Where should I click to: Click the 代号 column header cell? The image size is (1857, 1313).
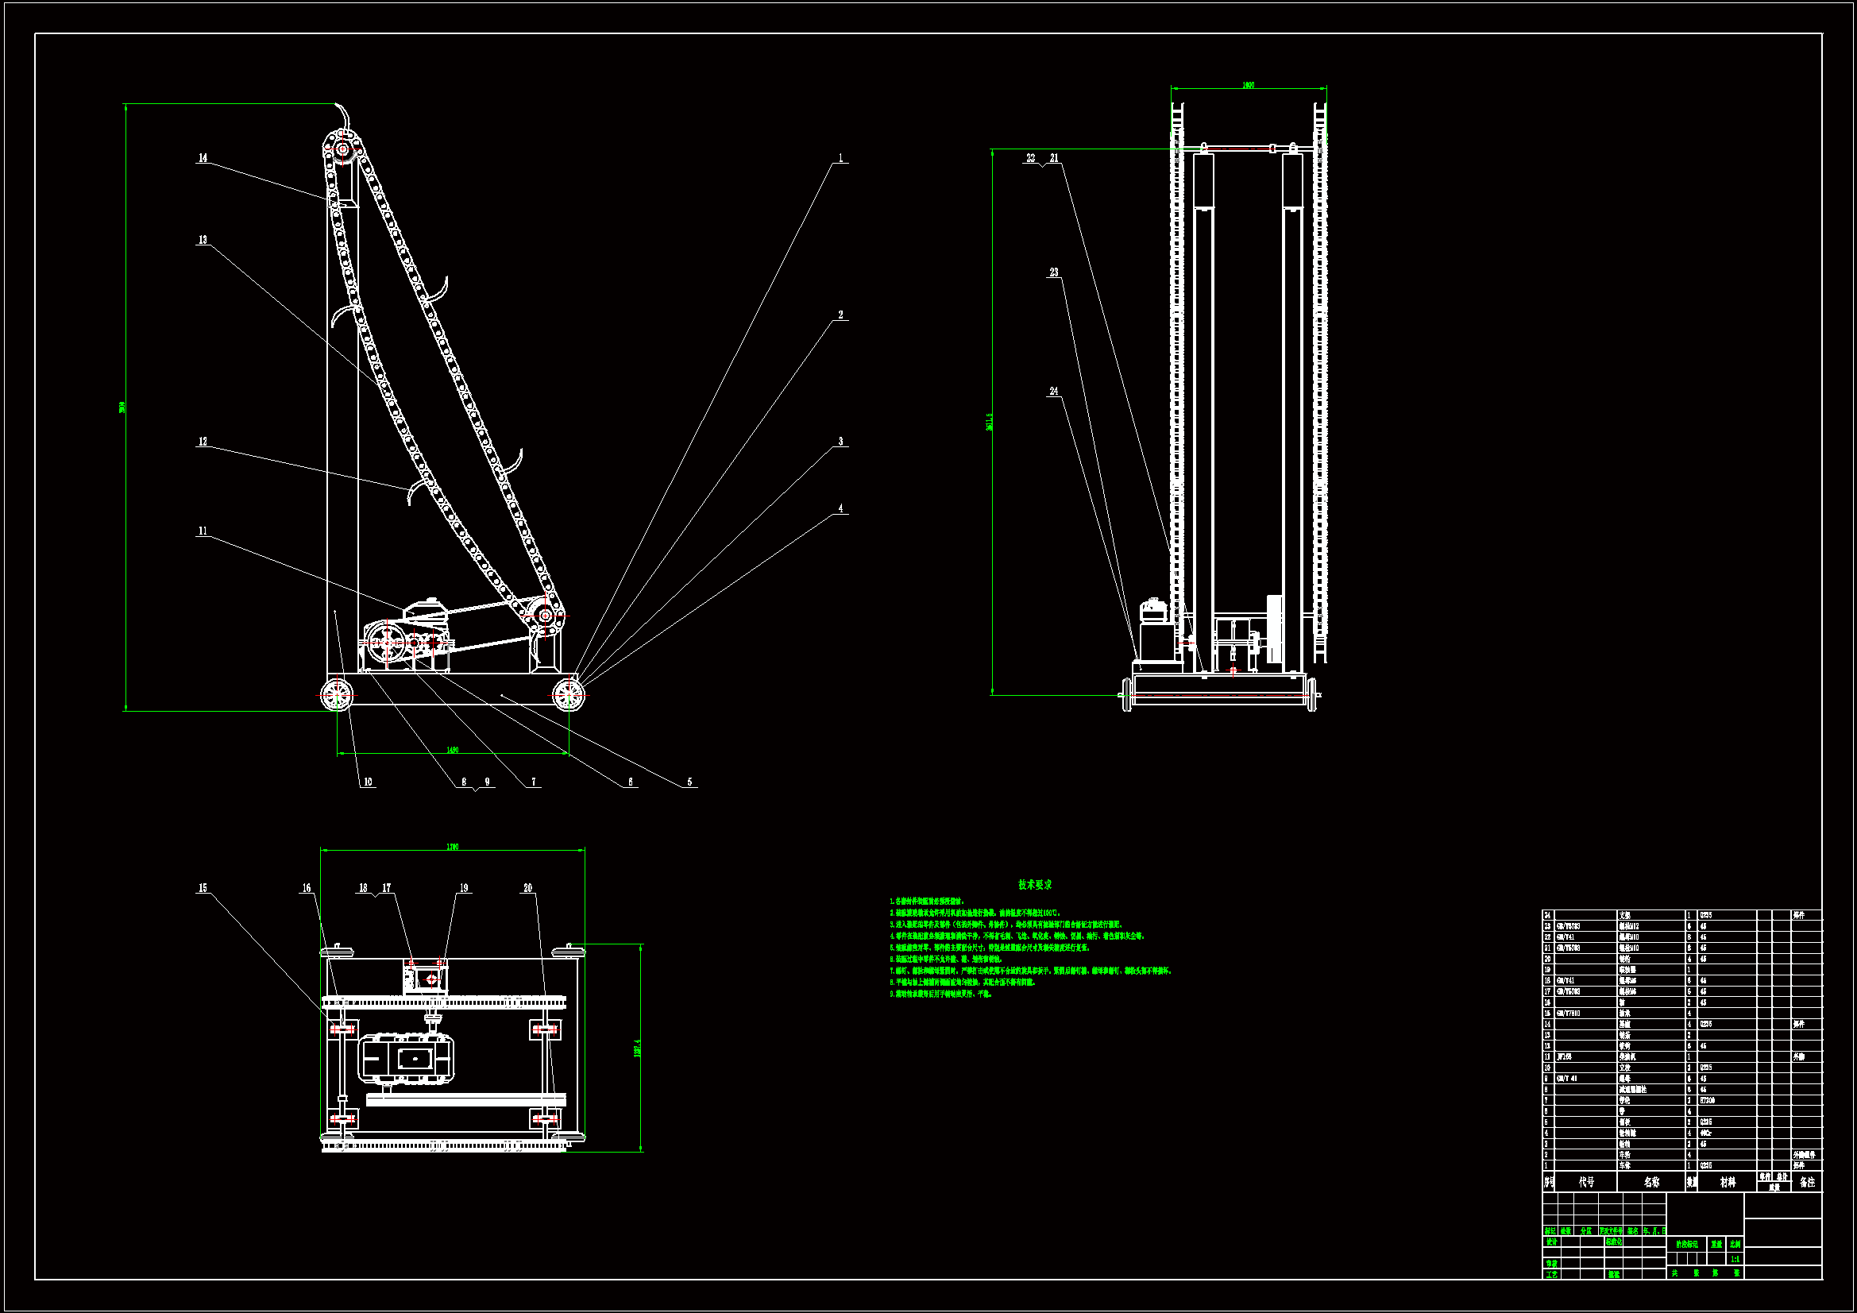click(1586, 1182)
